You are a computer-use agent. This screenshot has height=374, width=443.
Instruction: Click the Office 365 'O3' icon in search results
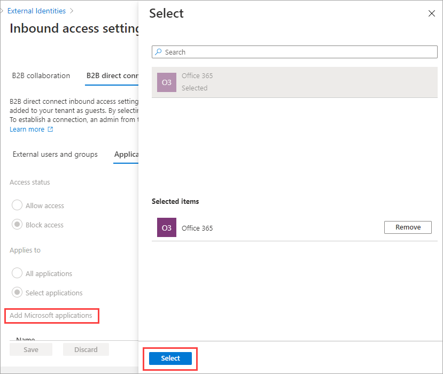(x=166, y=82)
